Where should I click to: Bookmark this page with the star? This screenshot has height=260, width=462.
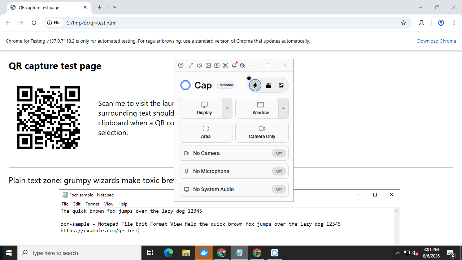[x=404, y=23]
